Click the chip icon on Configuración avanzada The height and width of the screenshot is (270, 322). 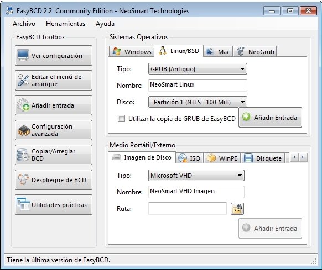coord(24,130)
